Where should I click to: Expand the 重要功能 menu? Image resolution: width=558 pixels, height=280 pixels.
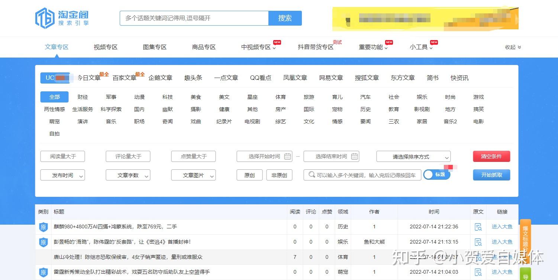click(373, 47)
